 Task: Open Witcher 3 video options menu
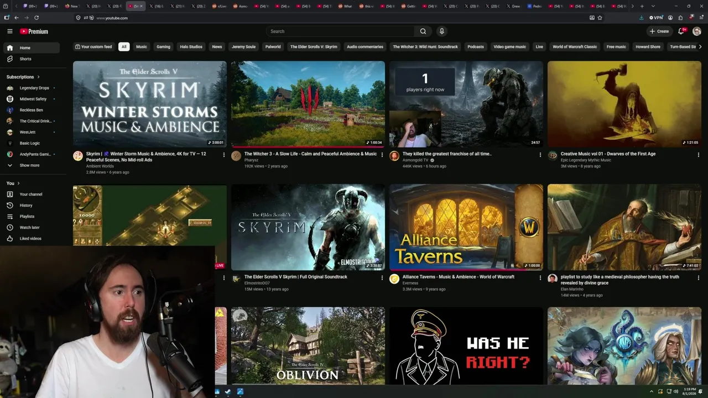(x=382, y=155)
